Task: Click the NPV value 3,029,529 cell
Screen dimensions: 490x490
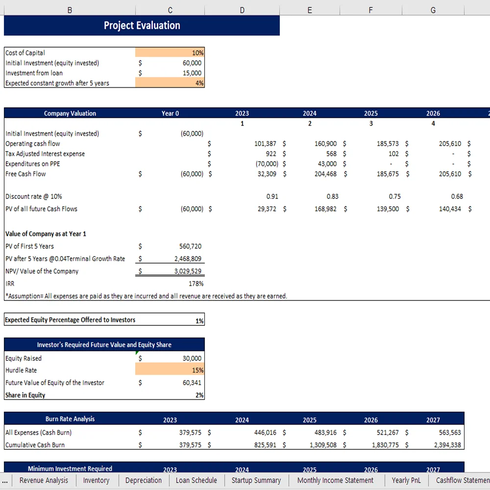Action: click(170, 271)
